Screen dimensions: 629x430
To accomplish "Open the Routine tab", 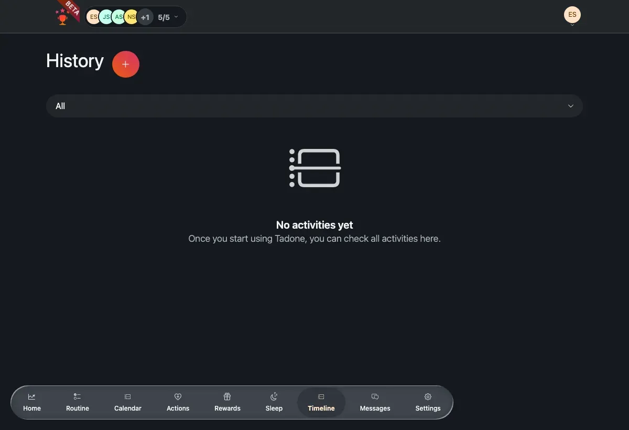I will click(x=78, y=403).
